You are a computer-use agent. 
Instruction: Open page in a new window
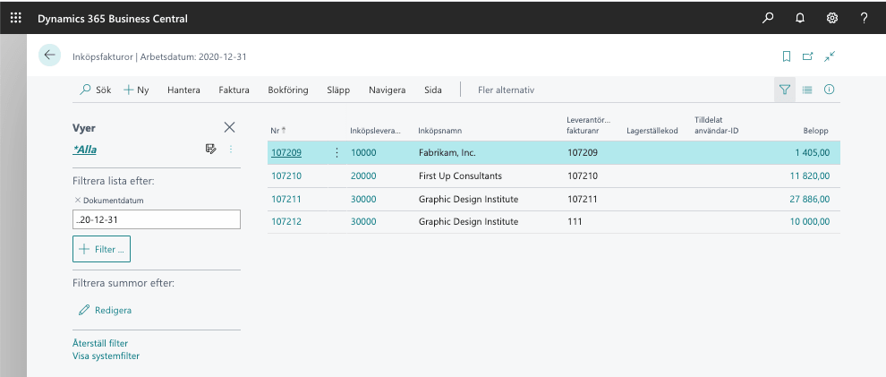[x=807, y=56]
